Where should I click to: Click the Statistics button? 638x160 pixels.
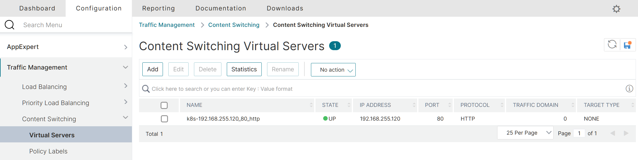tap(244, 69)
